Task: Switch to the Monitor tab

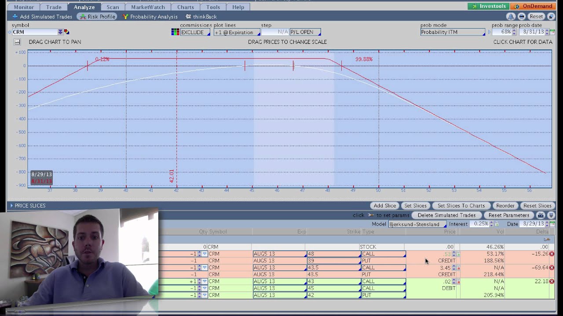Action: coord(24,7)
